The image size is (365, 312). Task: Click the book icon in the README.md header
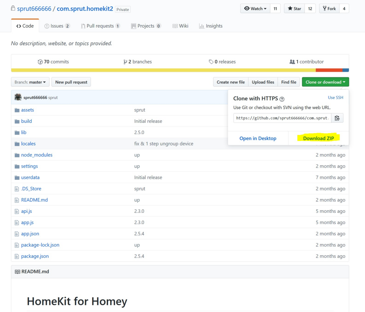(18, 272)
